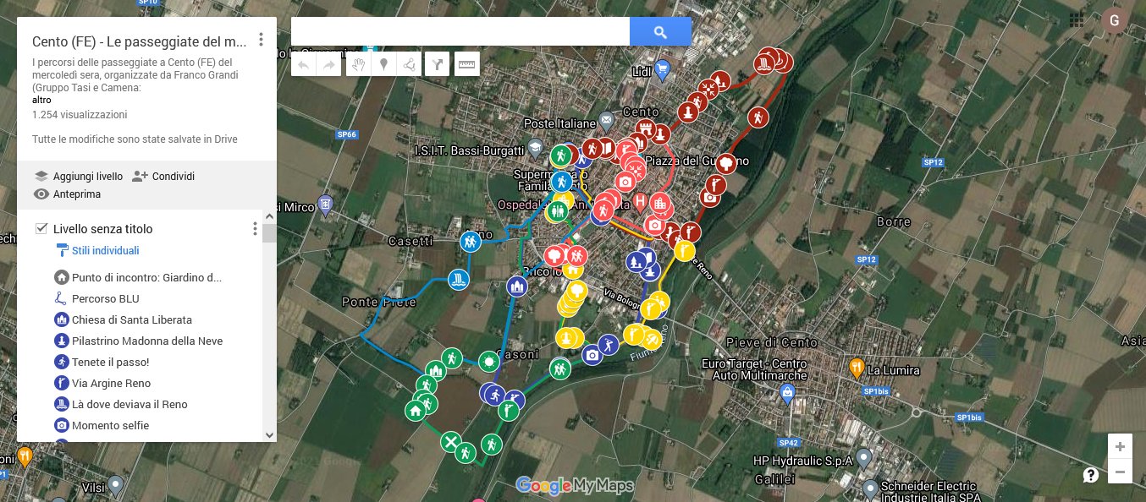Choose the add marker tool
The image size is (1146, 502).
(383, 64)
